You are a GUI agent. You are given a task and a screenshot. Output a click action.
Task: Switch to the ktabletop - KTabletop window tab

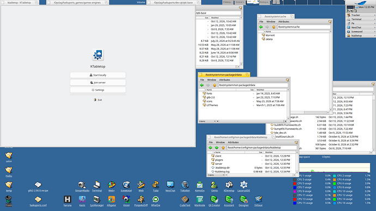(20, 3)
